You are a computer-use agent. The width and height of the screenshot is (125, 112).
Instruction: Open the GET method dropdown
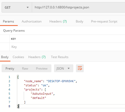tap(17, 7)
